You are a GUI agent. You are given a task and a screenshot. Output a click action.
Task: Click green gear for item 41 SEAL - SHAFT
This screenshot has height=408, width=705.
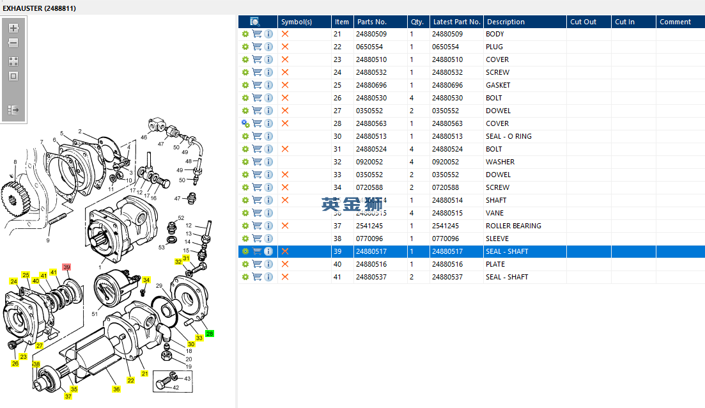click(245, 277)
